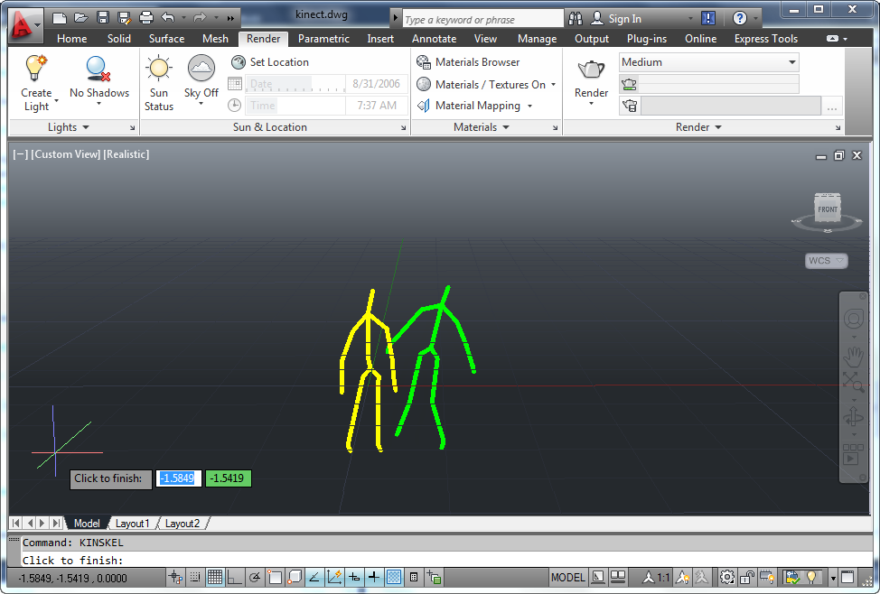
Task: Click the Create Light bulb icon
Action: [x=36, y=69]
